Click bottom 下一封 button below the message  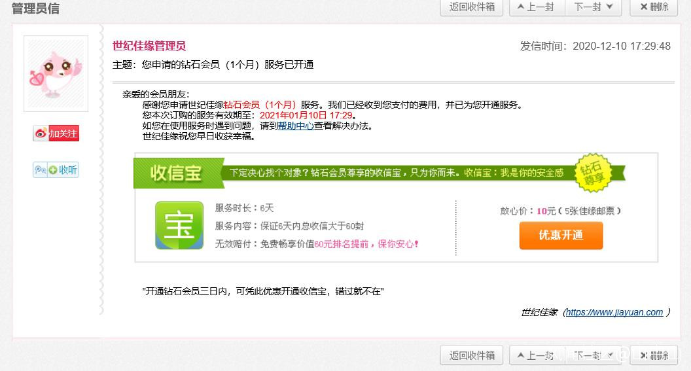coord(594,355)
